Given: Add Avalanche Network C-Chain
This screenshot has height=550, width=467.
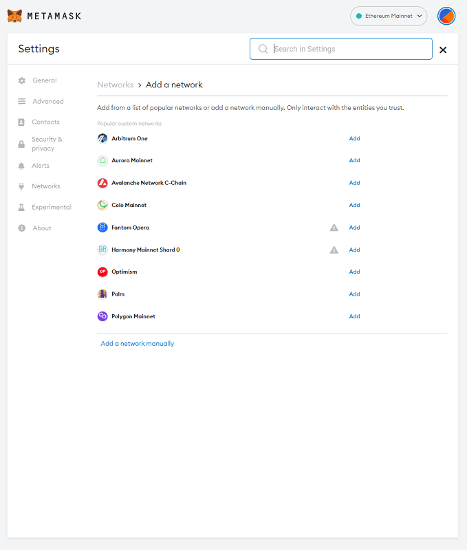Looking at the screenshot, I should [x=354, y=183].
